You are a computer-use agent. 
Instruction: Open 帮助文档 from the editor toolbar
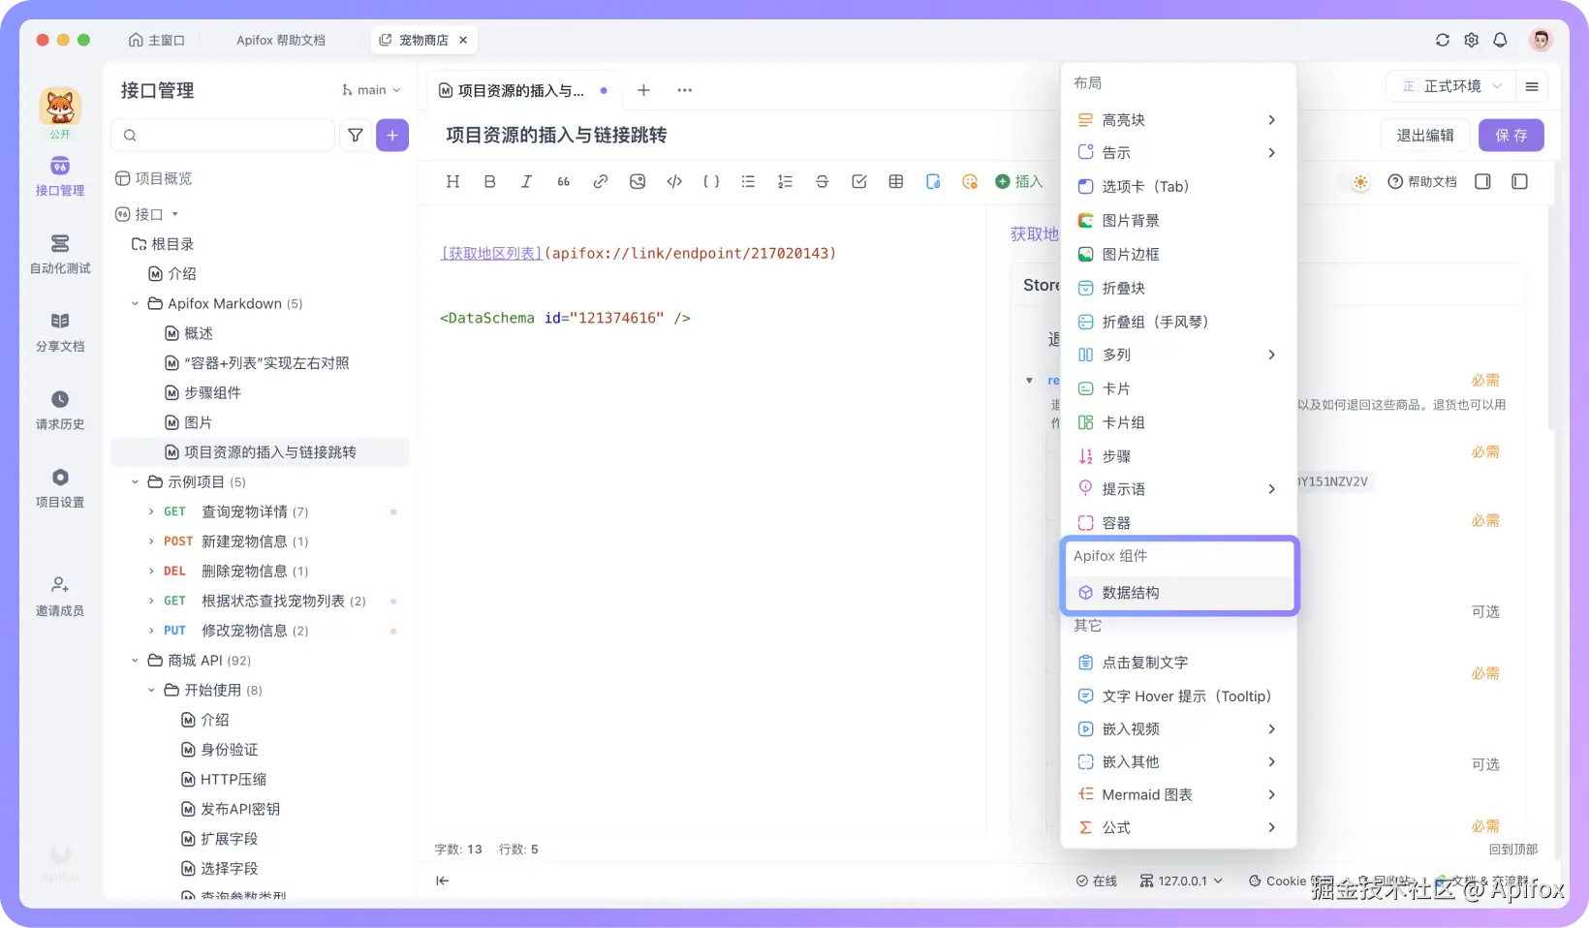(1422, 182)
